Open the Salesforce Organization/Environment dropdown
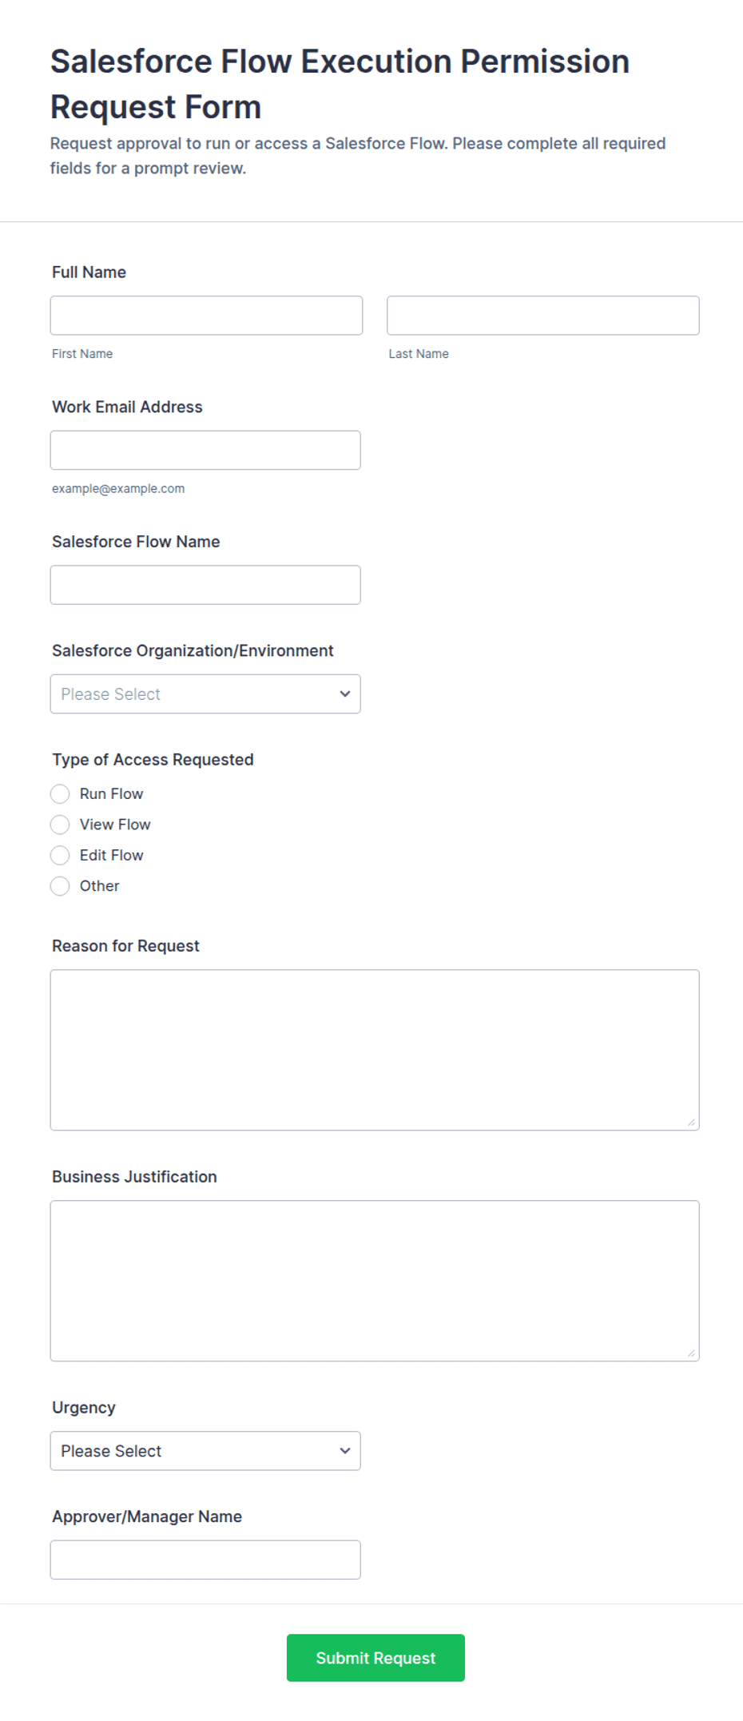The height and width of the screenshot is (1721, 743). 205,694
